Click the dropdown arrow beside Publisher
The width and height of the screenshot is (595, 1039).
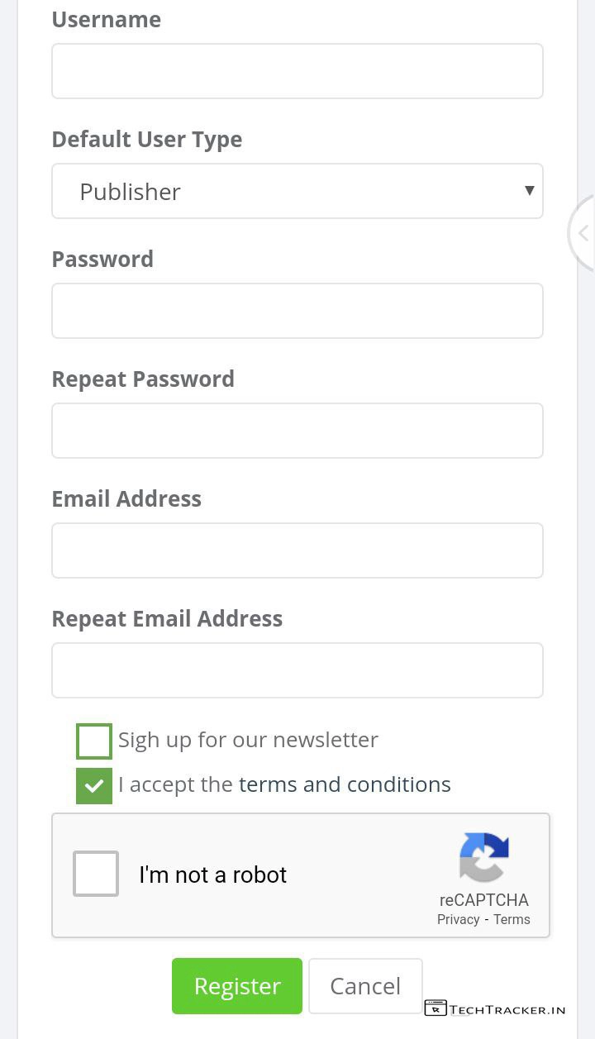[529, 191]
